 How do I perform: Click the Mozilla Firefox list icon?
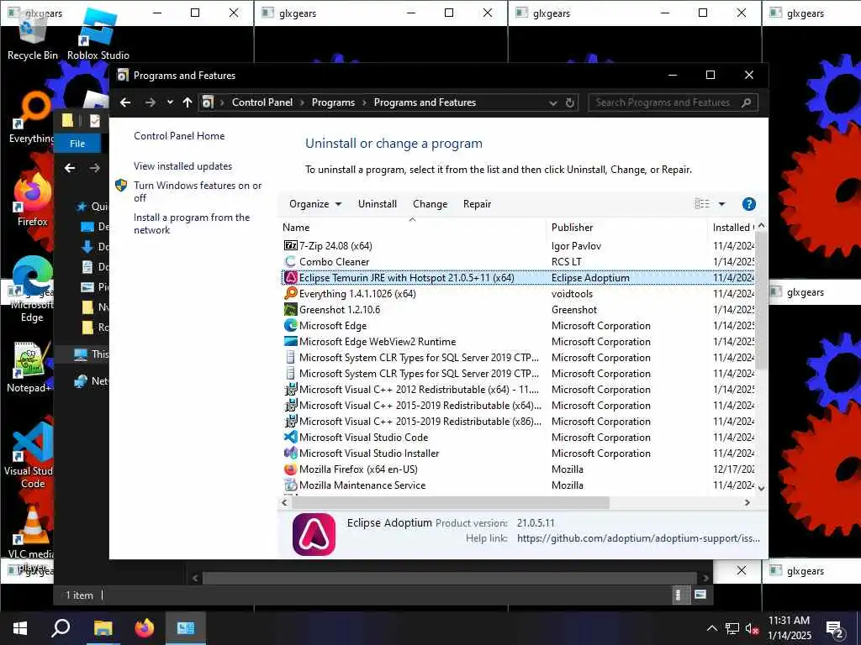[290, 469]
